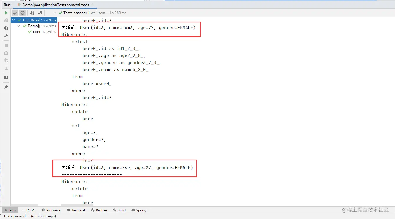This screenshot has height=219, width=395.
Task: Click 'user0_.gender as gender3_2_0_,' line
Action: pyautogui.click(x=122, y=62)
